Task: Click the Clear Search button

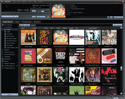Action: (117, 25)
